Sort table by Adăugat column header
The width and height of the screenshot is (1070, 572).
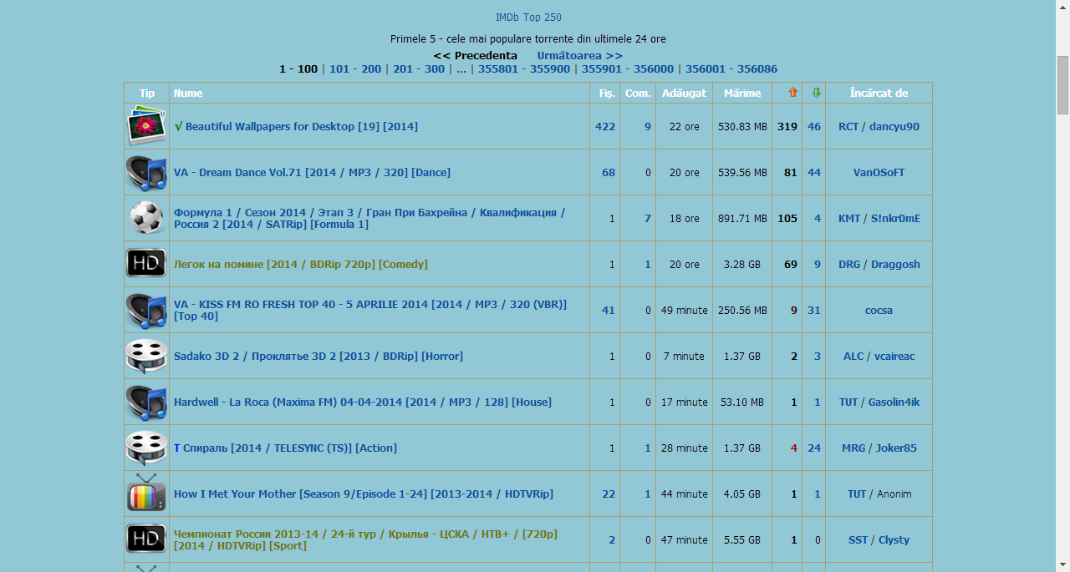point(684,93)
